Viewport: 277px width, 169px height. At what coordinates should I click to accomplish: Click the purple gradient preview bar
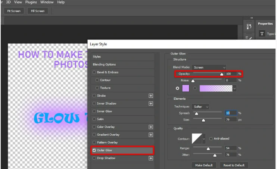pos(216,88)
